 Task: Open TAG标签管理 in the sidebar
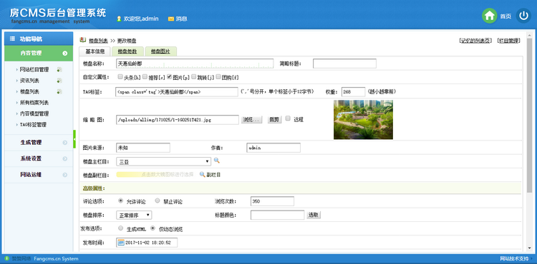coord(33,125)
